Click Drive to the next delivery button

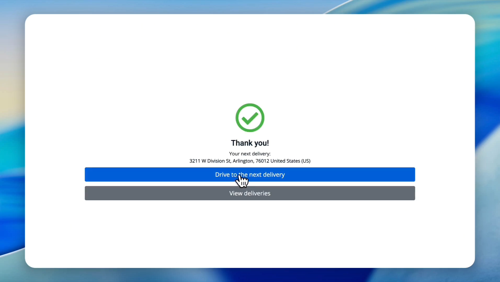click(x=250, y=174)
